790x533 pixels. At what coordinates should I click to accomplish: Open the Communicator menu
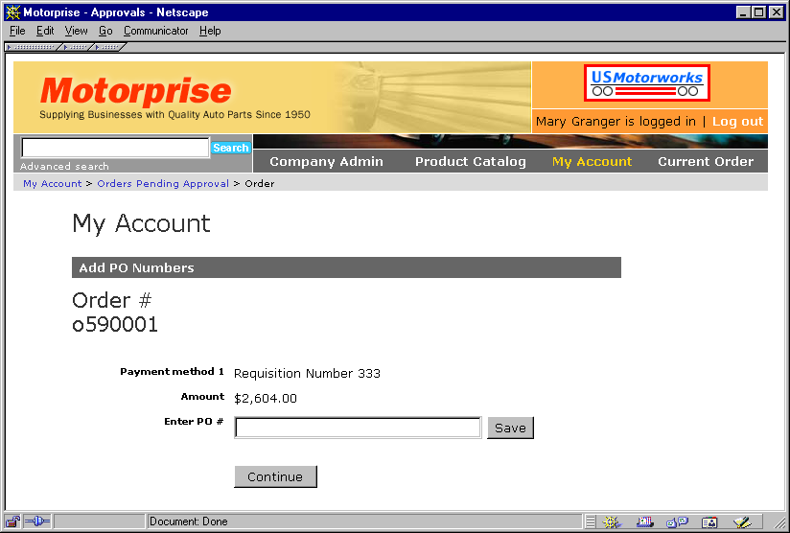point(155,31)
